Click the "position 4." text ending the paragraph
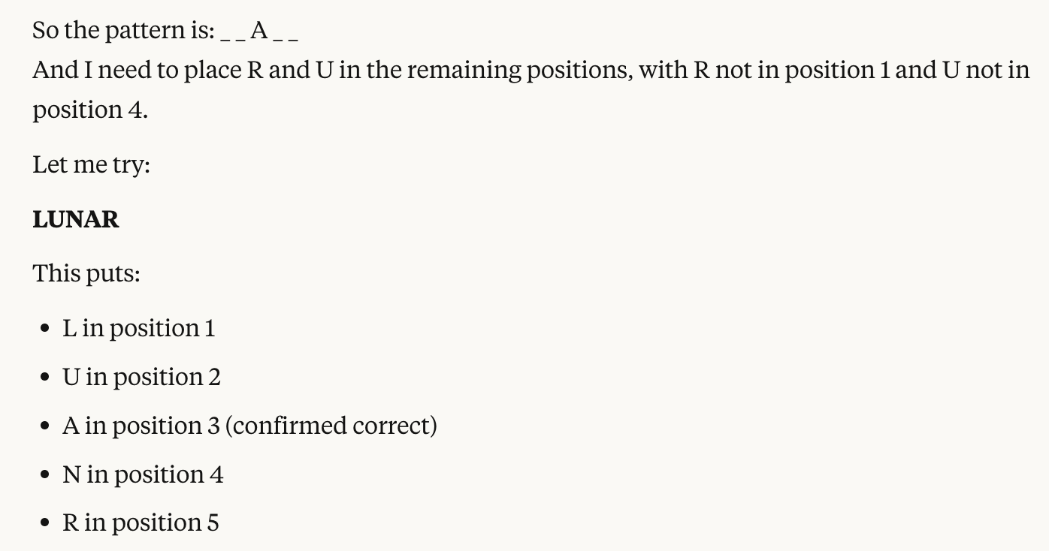1049x551 pixels. pos(90,110)
